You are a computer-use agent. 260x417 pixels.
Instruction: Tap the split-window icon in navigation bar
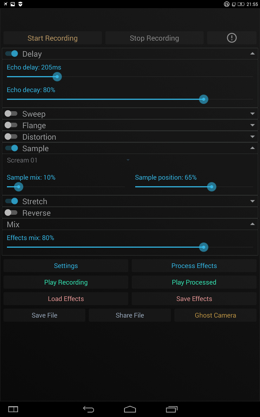13,409
